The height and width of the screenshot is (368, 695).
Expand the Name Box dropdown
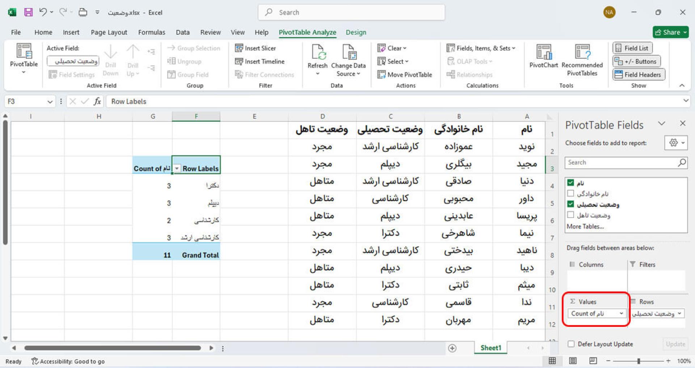pyautogui.click(x=50, y=102)
